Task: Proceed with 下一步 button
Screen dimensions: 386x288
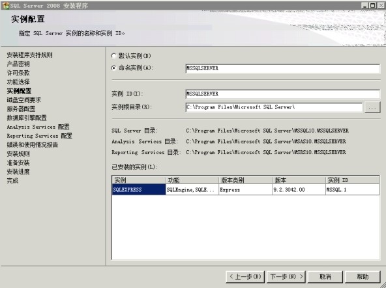Action: point(286,277)
